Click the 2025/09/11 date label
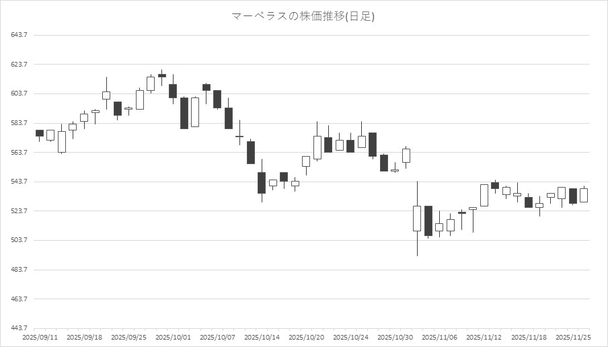The width and height of the screenshot is (608, 347). pos(39,336)
